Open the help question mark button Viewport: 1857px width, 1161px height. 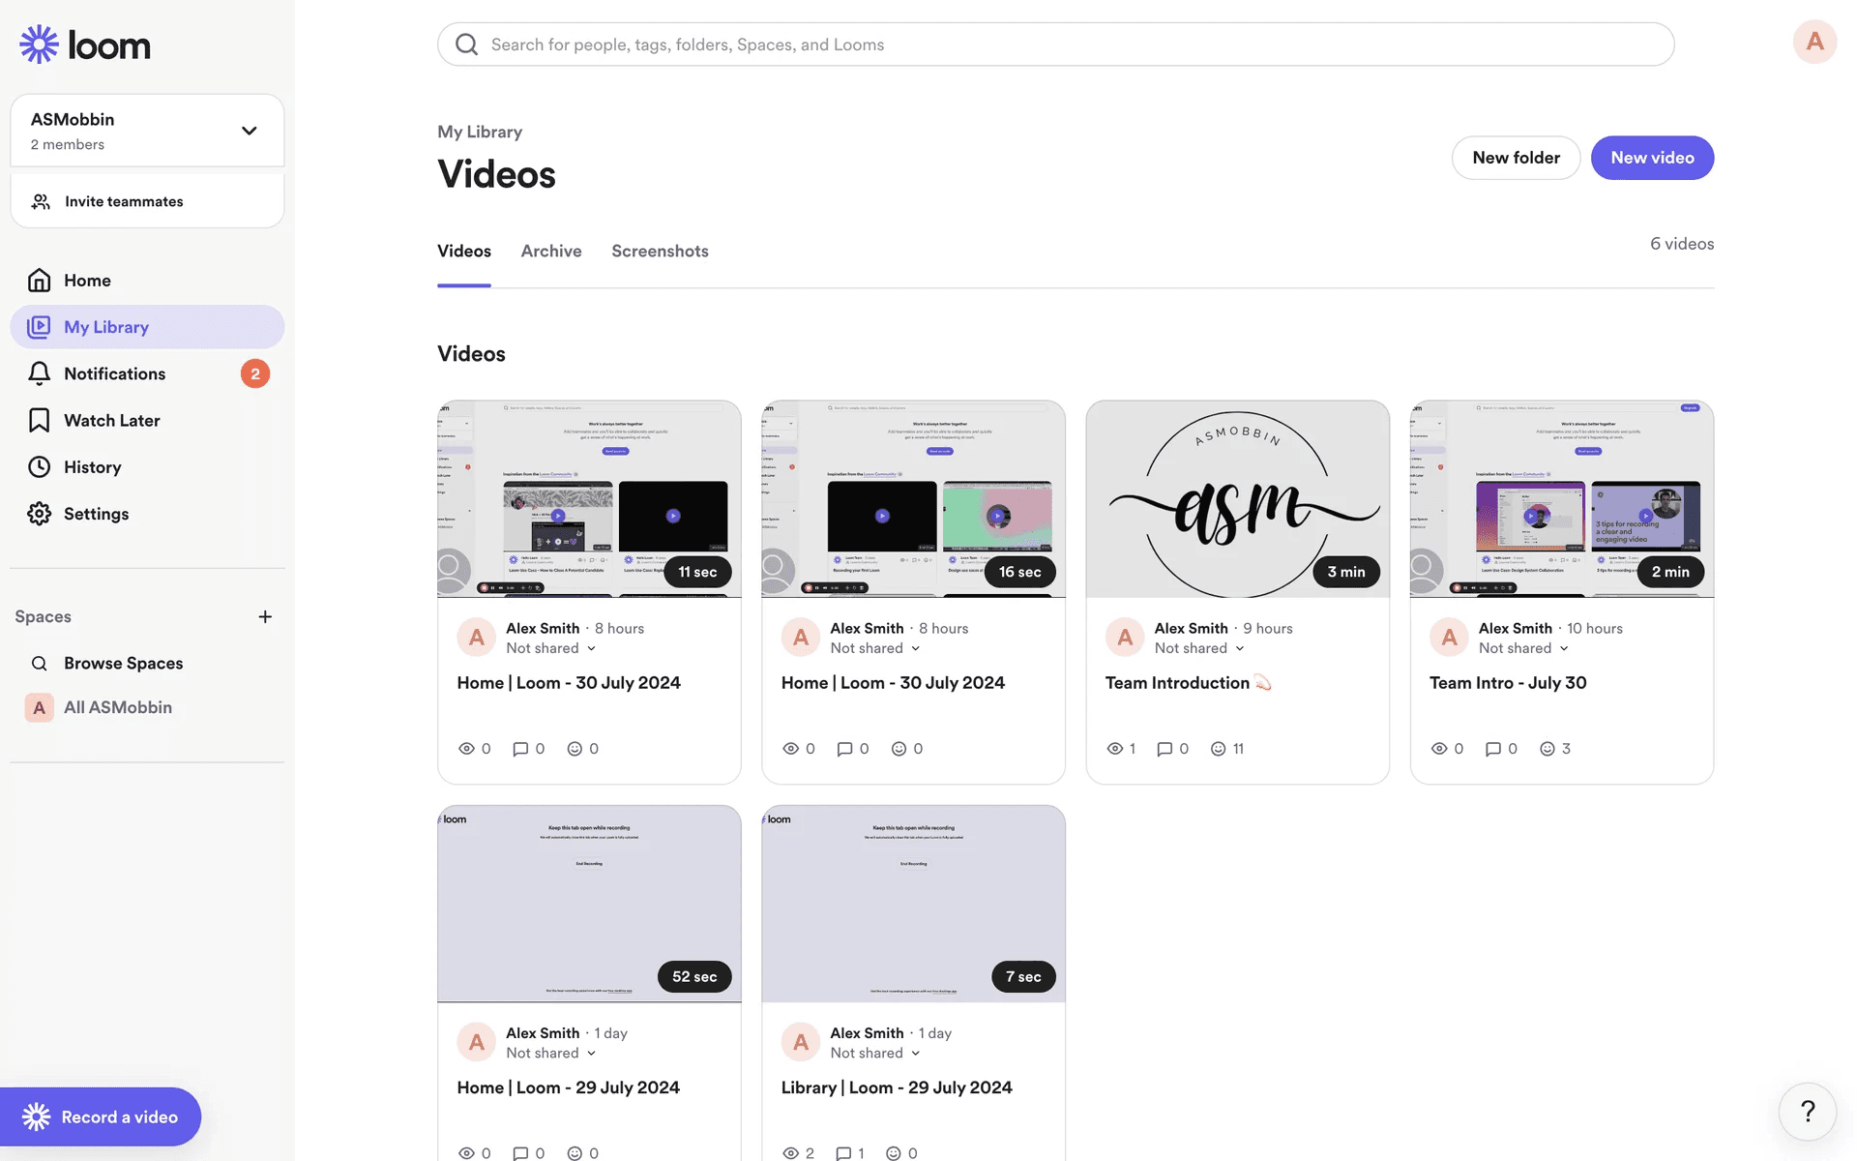click(1807, 1112)
